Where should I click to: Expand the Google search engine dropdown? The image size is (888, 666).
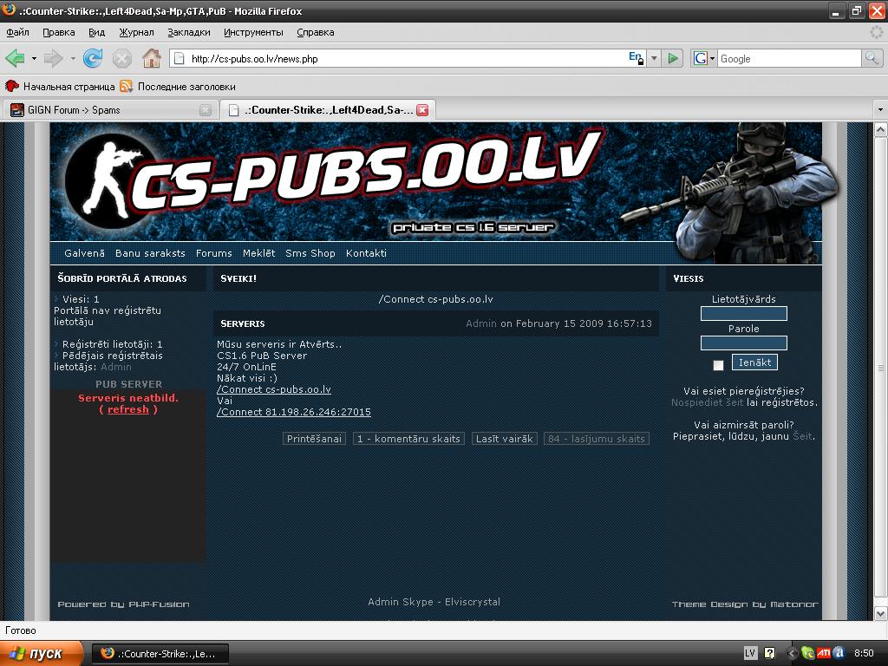(x=704, y=58)
